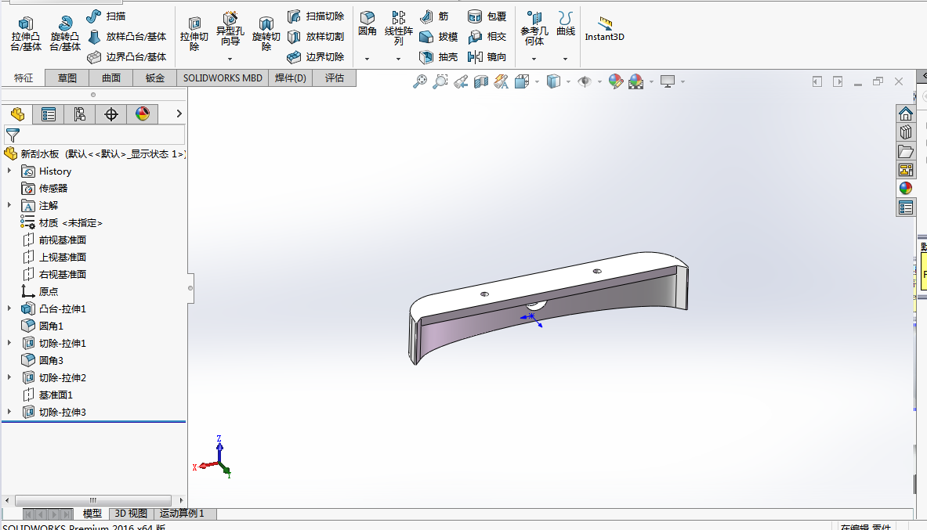927x530 pixels.
Task: Expand the 切除-拉伸3 feature
Action: click(x=9, y=411)
